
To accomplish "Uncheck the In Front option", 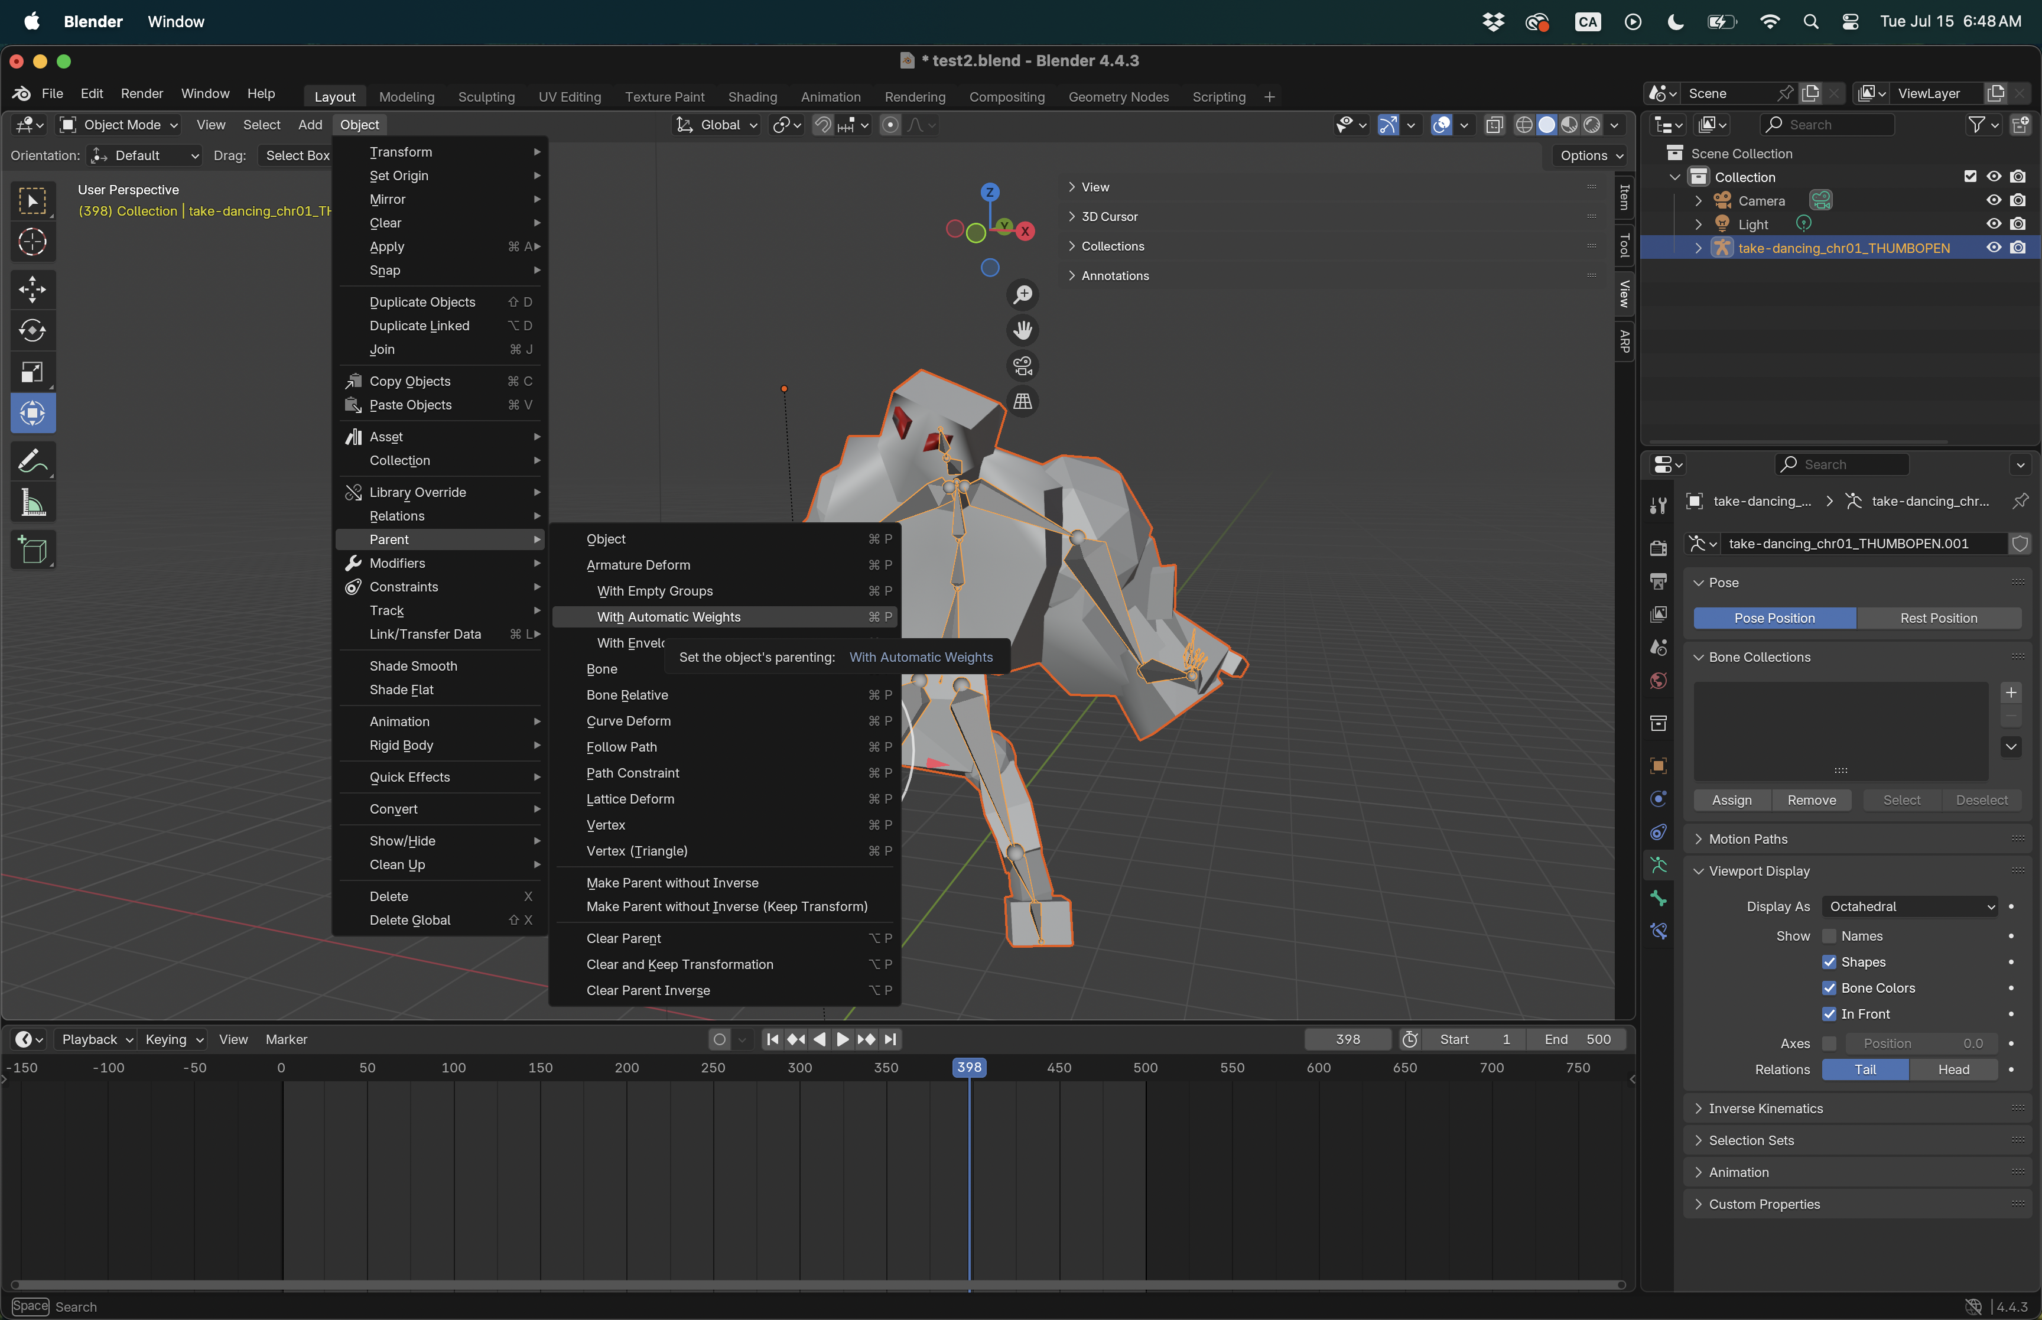I will click(x=1829, y=1014).
